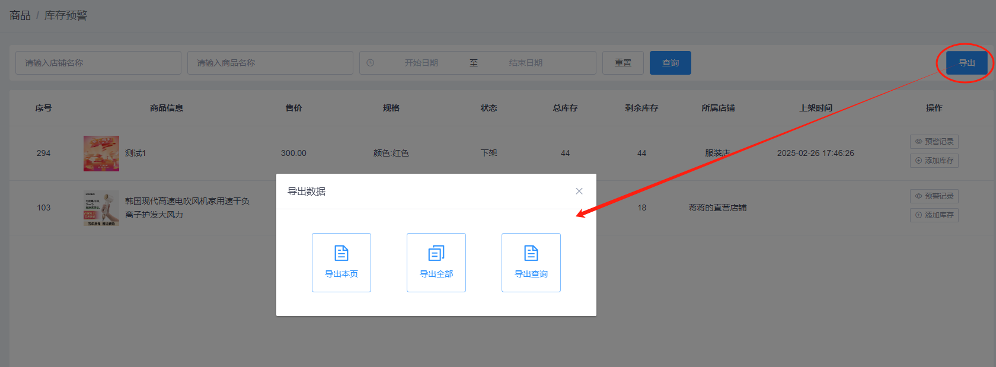The width and height of the screenshot is (996, 367).
Task: Click the 测试1 product thumbnail
Action: pyautogui.click(x=101, y=154)
